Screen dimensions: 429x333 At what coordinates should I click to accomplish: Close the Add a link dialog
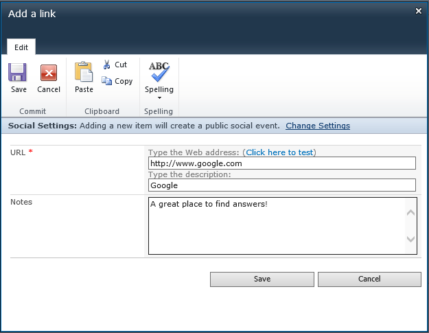[419, 11]
